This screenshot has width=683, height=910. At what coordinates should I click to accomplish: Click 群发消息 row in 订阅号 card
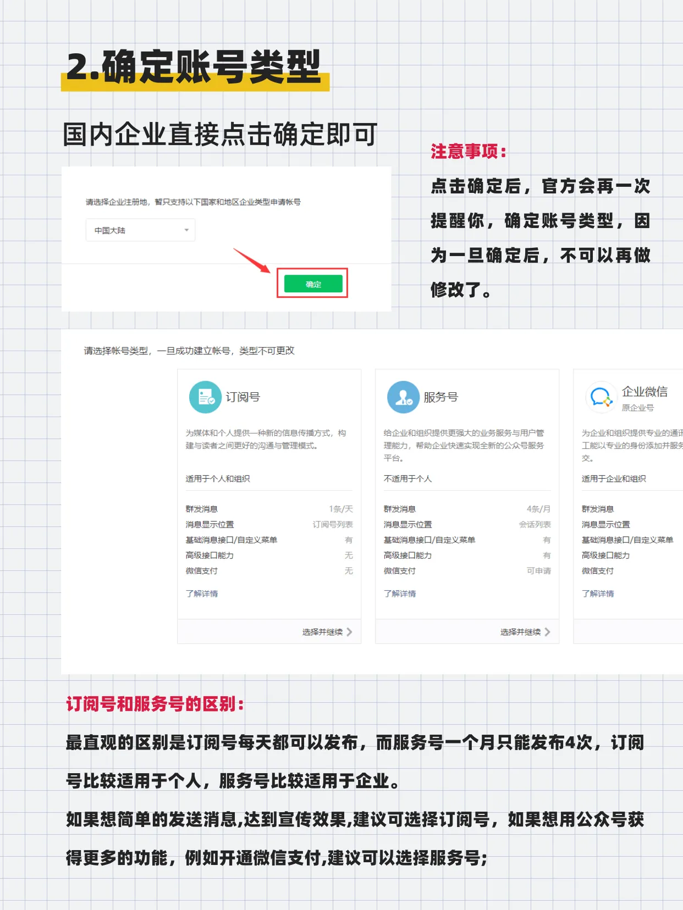click(269, 509)
